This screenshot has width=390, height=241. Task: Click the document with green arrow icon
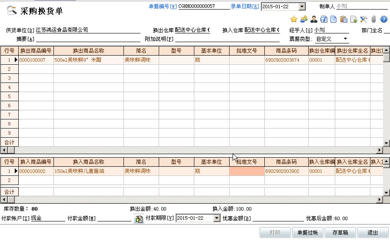(x=353, y=19)
